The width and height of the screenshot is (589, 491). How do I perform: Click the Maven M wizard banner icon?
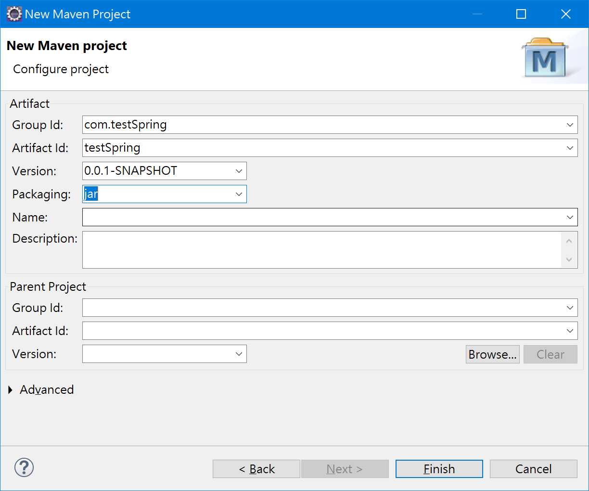pos(545,59)
